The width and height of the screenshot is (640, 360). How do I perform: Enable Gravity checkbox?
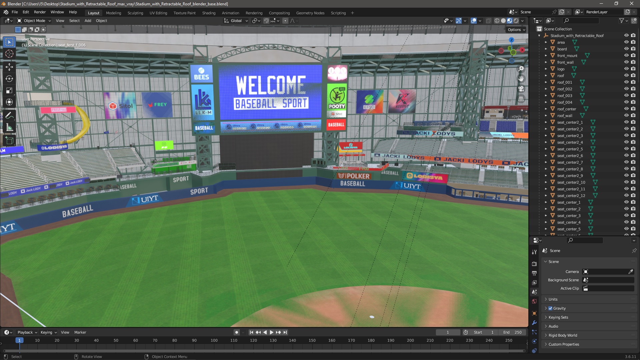coord(550,308)
